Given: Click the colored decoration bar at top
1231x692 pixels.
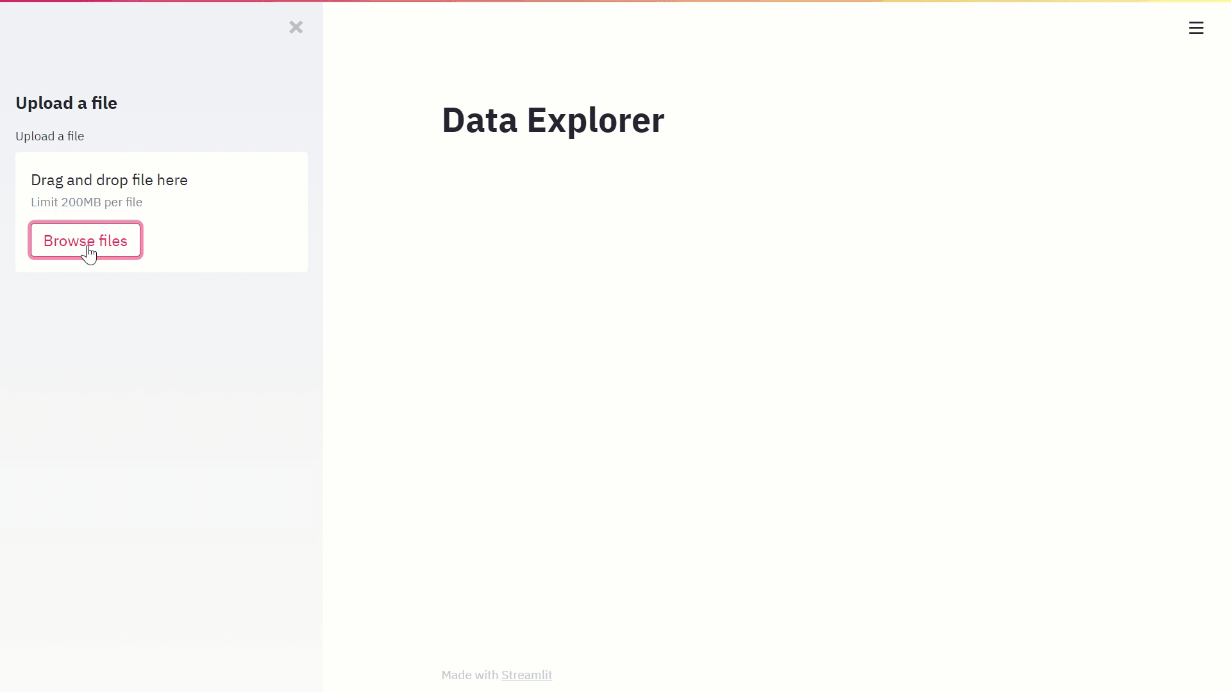Looking at the screenshot, I should (615, 1).
